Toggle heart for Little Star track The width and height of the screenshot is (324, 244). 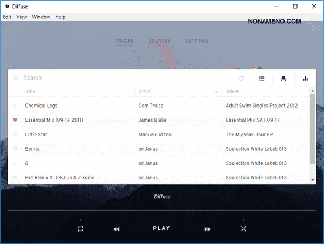pos(16,135)
